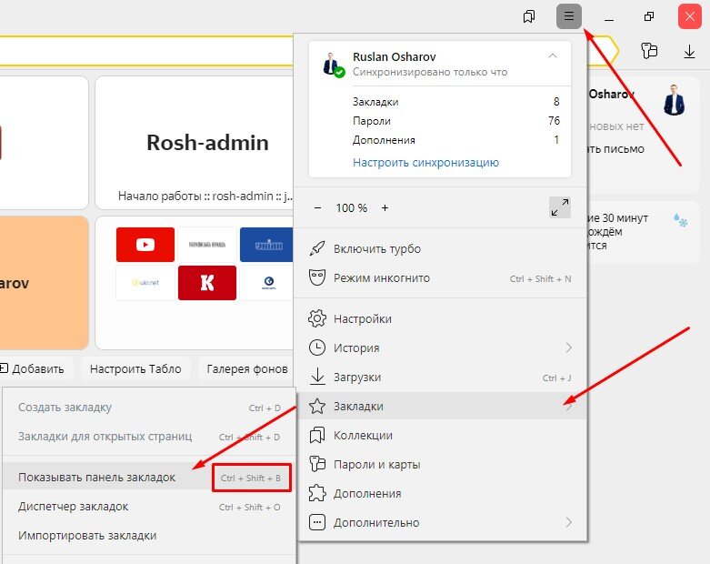Image resolution: width=710 pixels, height=564 pixels.
Task: Open the Українська правда thumbnail
Action: (207, 245)
